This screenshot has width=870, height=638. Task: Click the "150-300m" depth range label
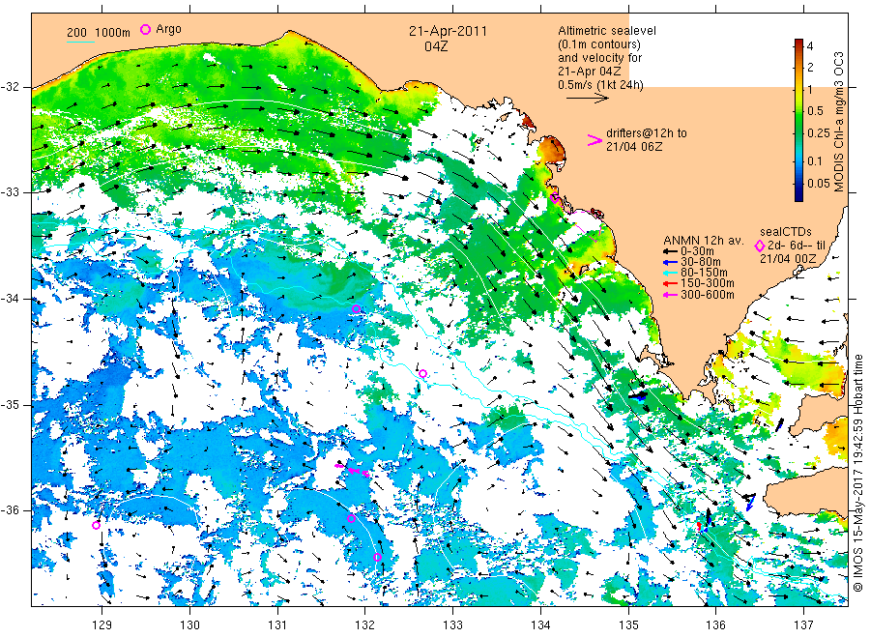coord(708,283)
